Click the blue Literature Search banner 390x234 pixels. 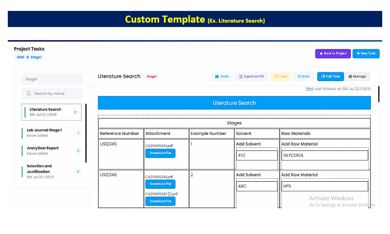pos(234,103)
